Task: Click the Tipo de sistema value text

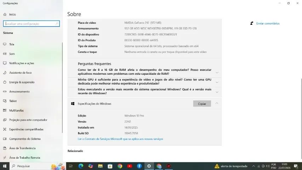Action: (161, 46)
